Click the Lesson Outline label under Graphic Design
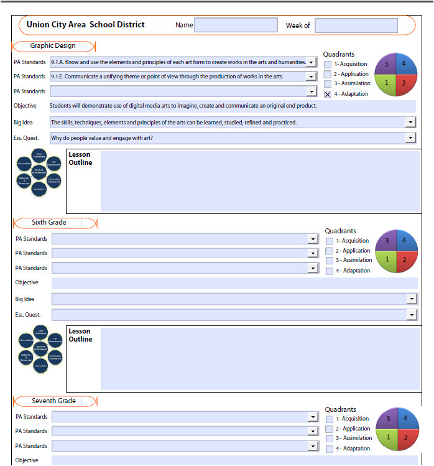 point(80,159)
